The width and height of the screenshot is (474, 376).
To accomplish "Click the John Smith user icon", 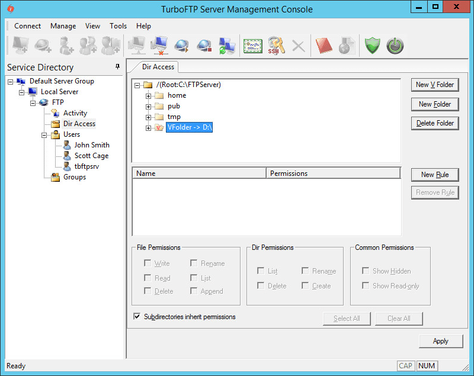I will point(67,145).
